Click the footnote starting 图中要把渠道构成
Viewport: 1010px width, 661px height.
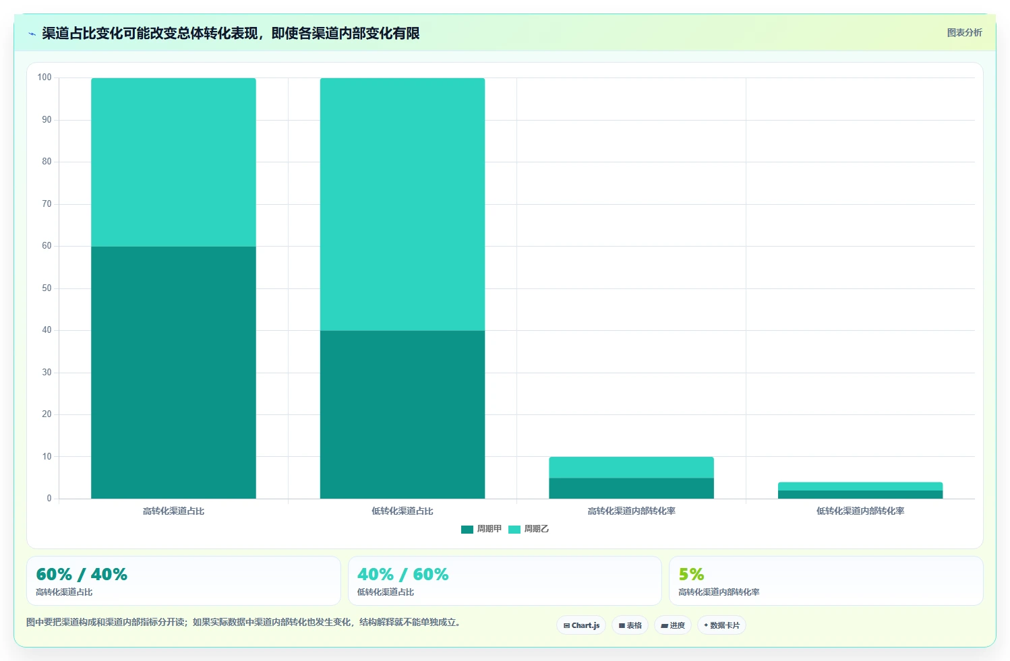click(245, 623)
